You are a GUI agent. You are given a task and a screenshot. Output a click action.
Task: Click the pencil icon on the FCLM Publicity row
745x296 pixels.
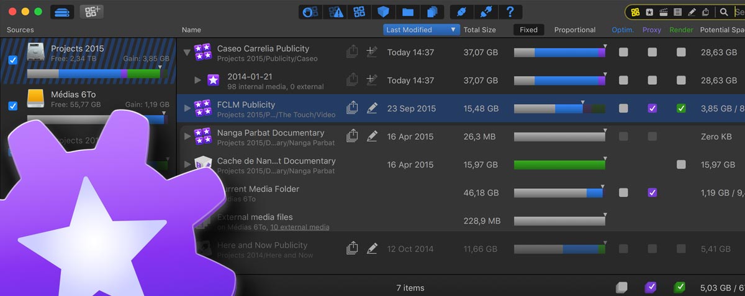point(372,108)
